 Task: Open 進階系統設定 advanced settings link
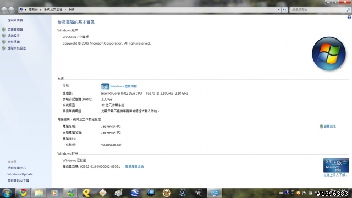16,48
